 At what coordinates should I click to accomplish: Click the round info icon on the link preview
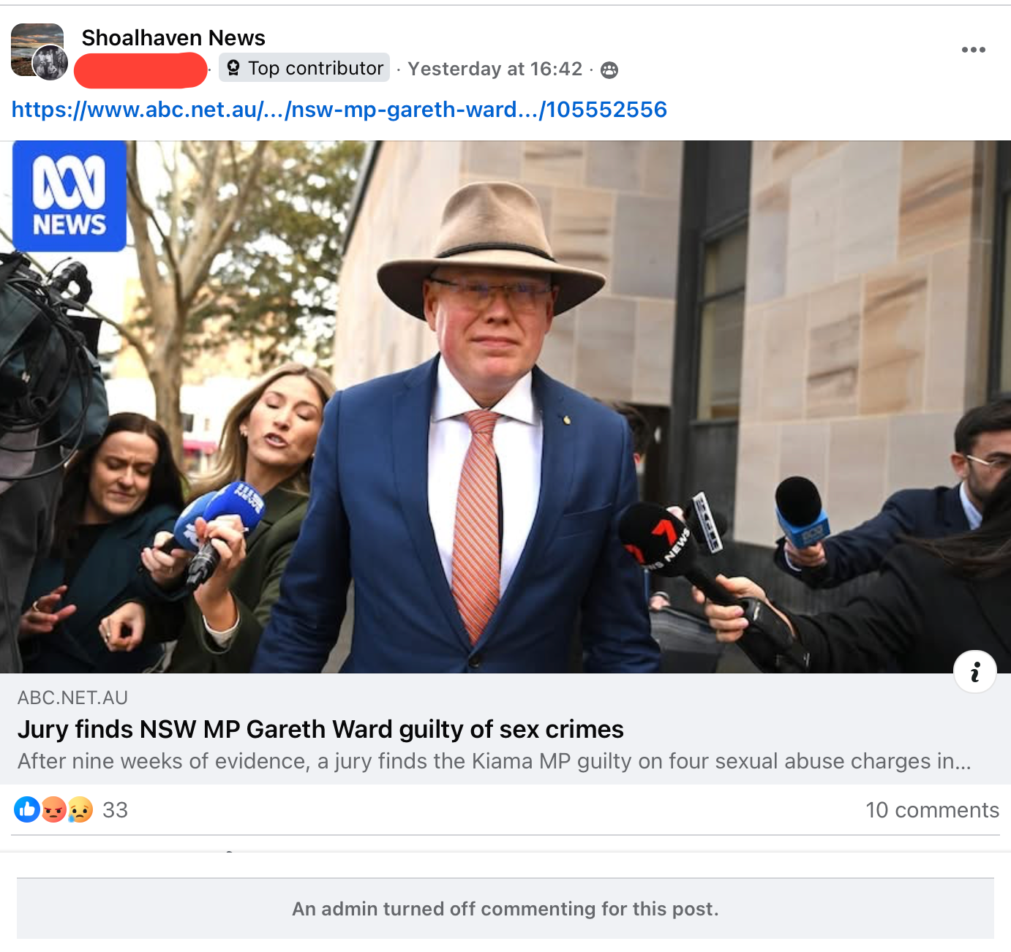974,671
